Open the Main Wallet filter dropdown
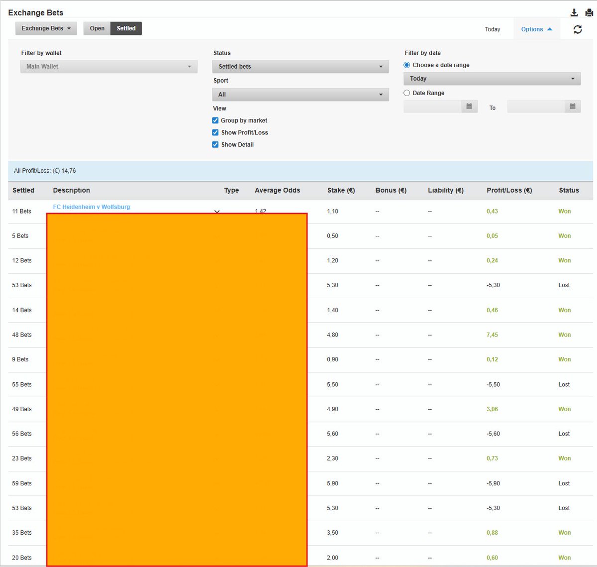 coord(109,67)
